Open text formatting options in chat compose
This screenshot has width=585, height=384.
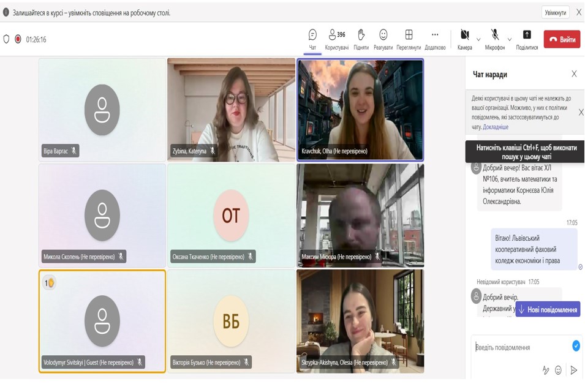click(x=545, y=370)
